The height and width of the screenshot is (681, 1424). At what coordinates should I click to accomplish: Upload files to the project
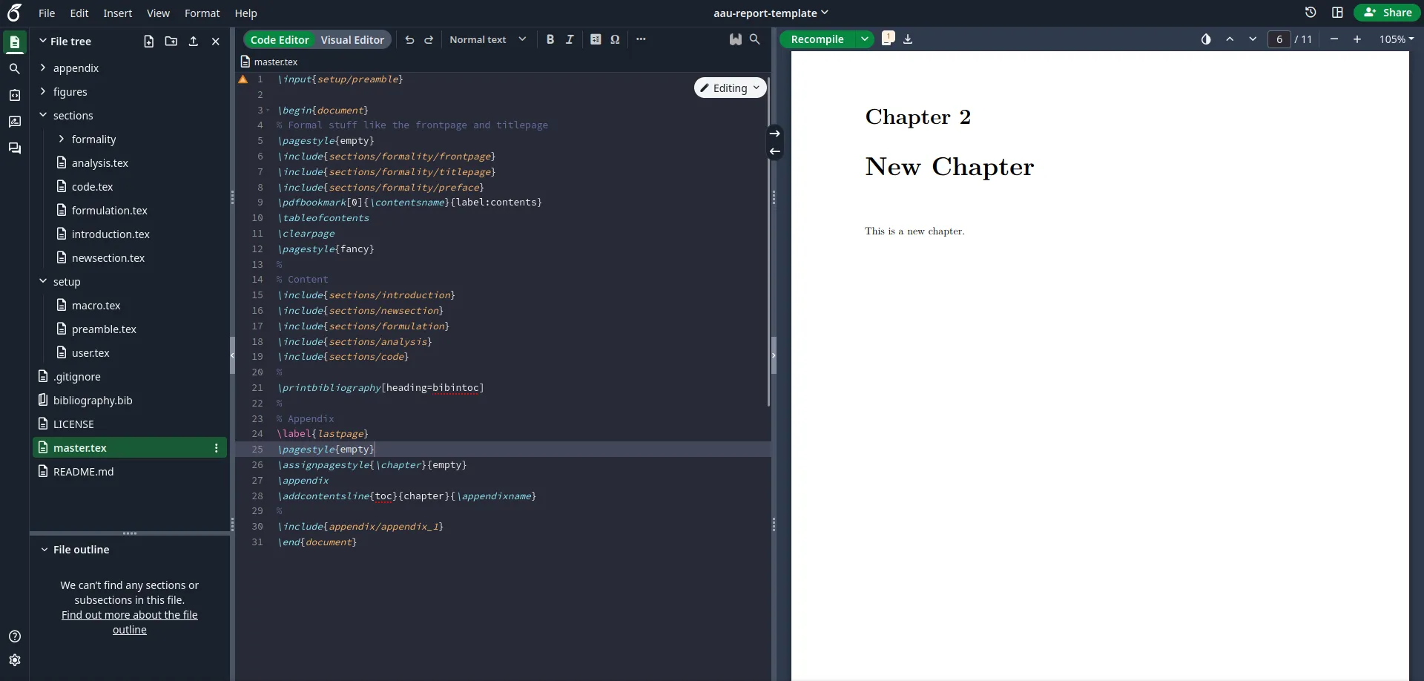coord(193,42)
